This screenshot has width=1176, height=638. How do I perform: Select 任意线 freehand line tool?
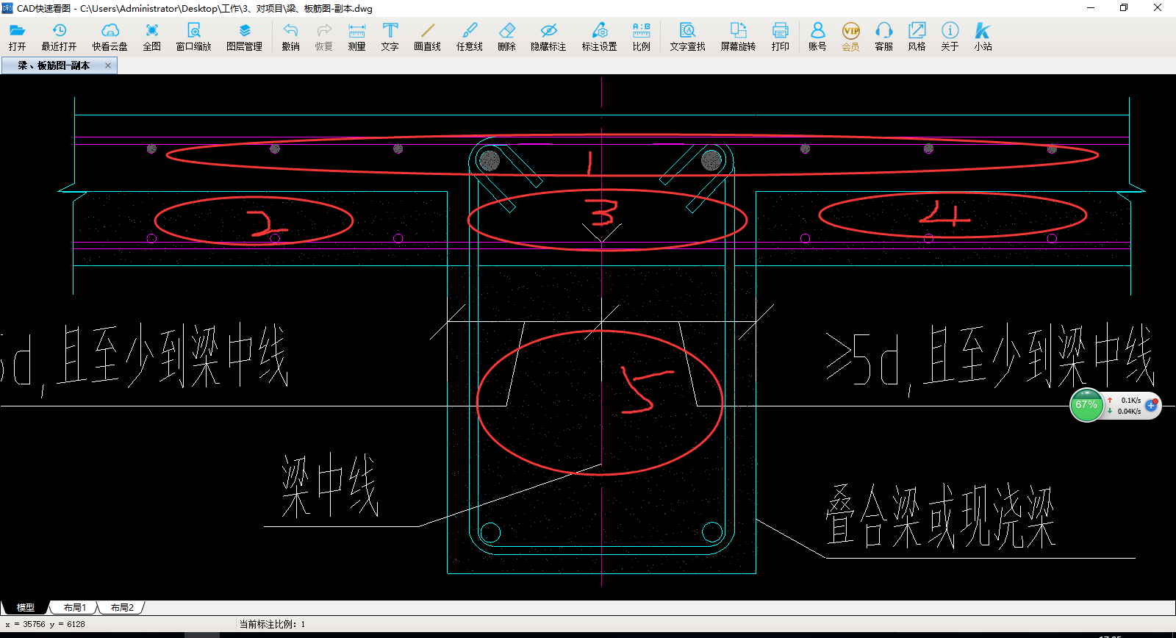[x=469, y=37]
